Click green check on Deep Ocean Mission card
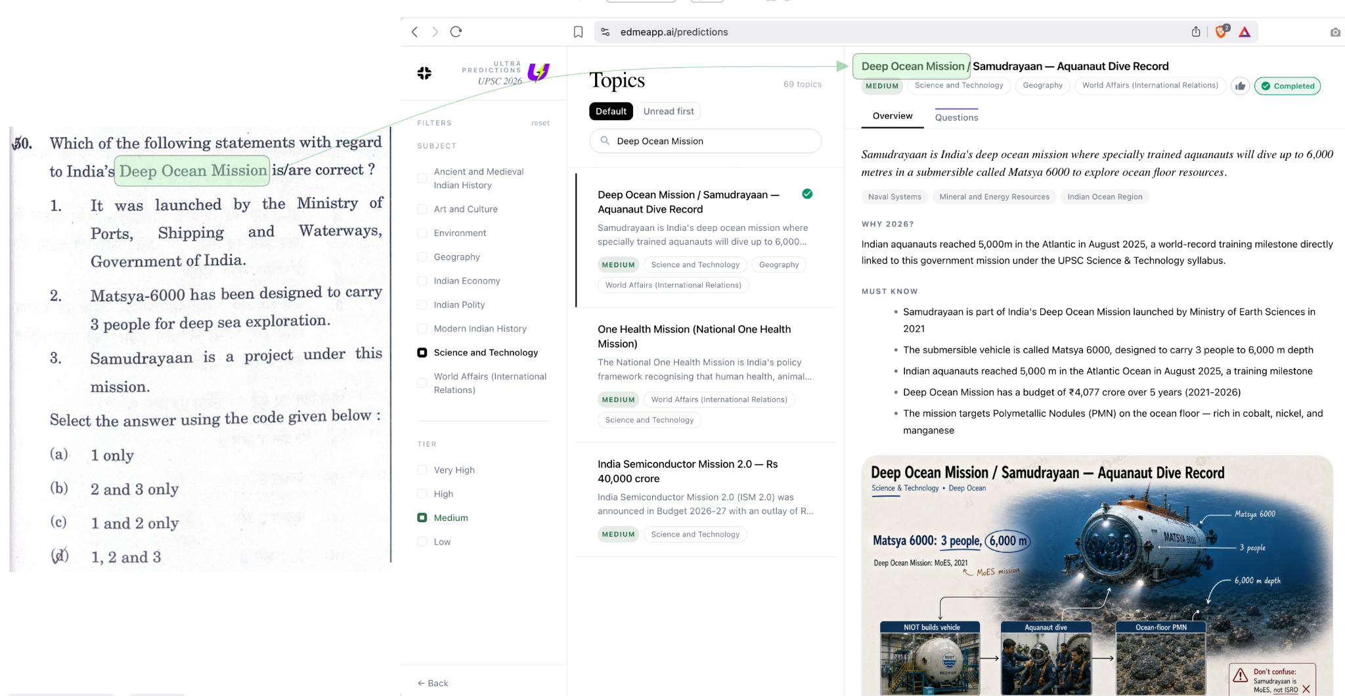The image size is (1345, 696). 807,194
